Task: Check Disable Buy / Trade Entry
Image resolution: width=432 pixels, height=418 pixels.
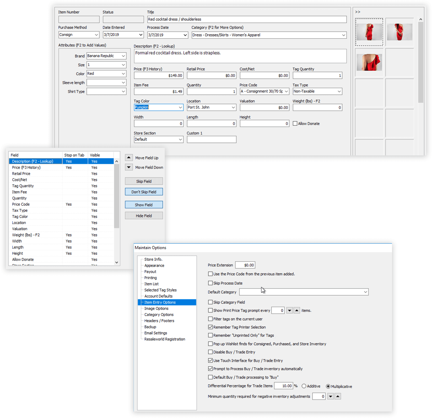Action: (210, 352)
